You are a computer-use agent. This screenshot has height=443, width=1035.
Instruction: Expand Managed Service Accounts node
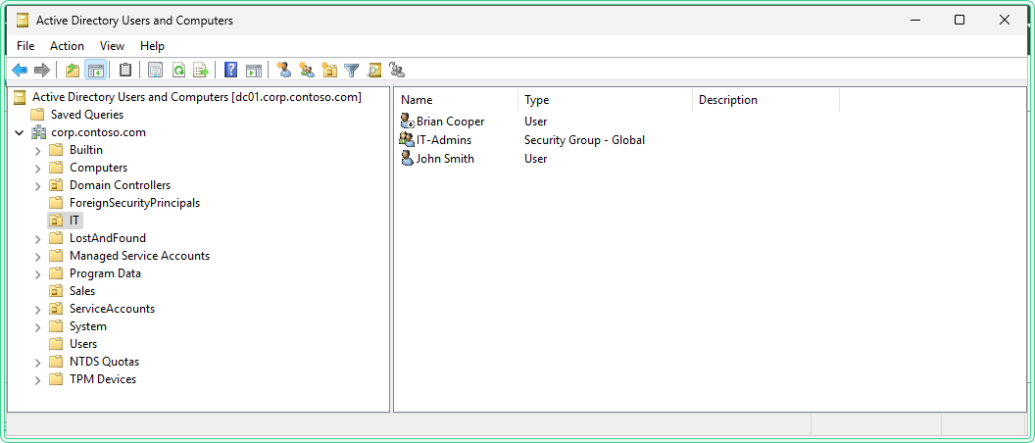(38, 256)
